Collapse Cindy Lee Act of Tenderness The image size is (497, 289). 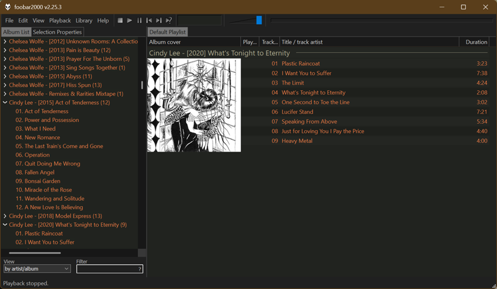[5, 103]
